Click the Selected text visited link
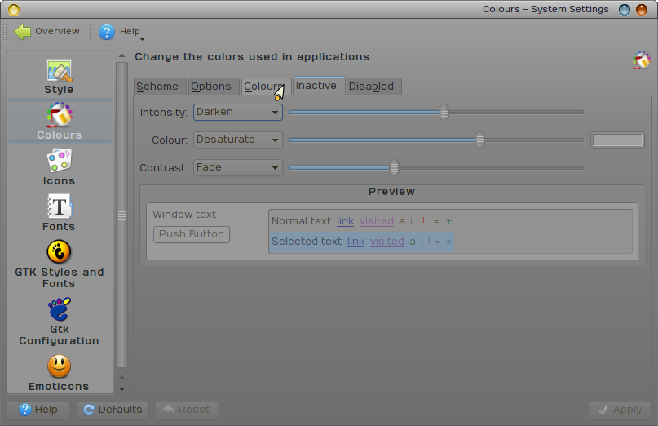658x426 pixels. tap(387, 242)
